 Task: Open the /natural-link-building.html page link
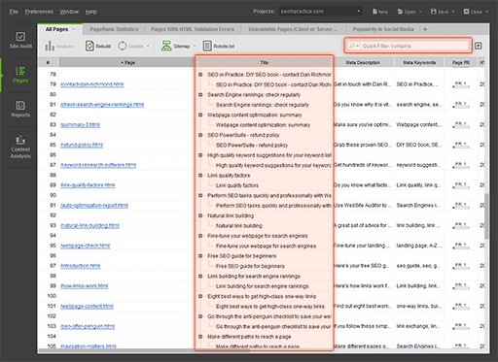pyautogui.click(x=89, y=225)
